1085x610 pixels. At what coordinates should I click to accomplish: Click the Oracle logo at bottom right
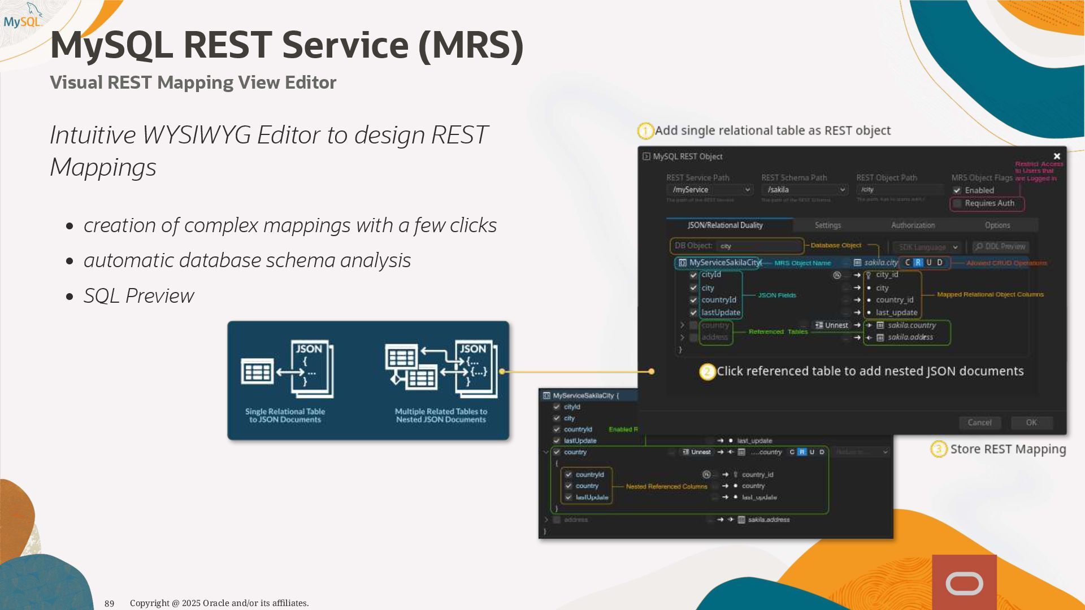pyautogui.click(x=964, y=583)
